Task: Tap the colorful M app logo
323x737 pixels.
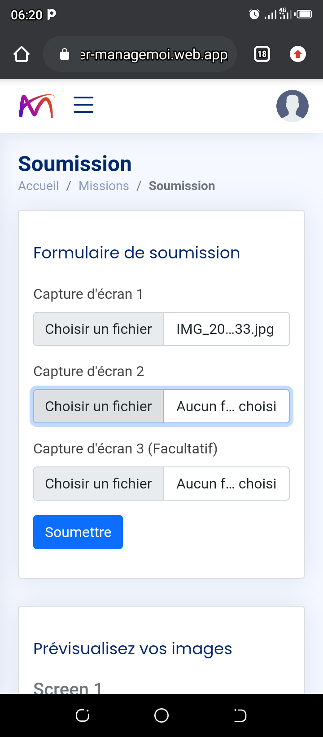Action: pyautogui.click(x=36, y=106)
